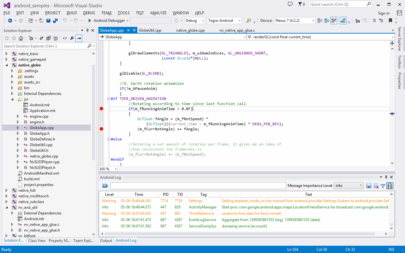Viewport: 405px width, 253px height.
Task: Filter messages in the Android Log
Action: tap(383, 186)
